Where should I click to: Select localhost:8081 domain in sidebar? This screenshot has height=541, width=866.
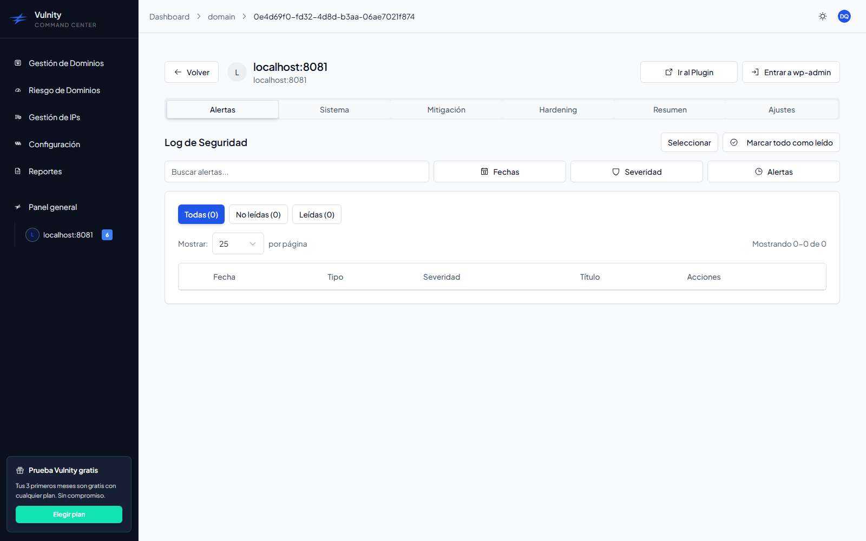(x=68, y=235)
